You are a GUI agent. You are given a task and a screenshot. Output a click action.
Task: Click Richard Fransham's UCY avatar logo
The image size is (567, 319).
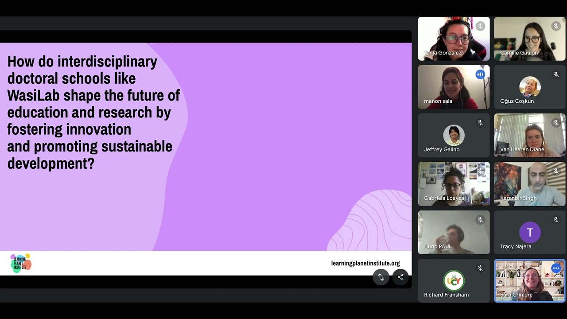(454, 280)
